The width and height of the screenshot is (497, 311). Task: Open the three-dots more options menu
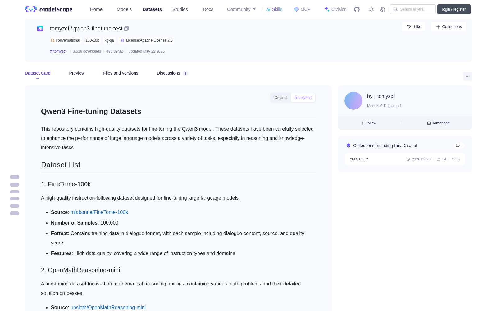point(468,76)
